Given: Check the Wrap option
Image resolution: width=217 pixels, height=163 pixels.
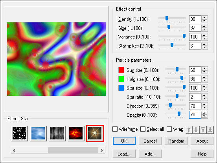Looking at the screenshot, I should [x=169, y=129].
